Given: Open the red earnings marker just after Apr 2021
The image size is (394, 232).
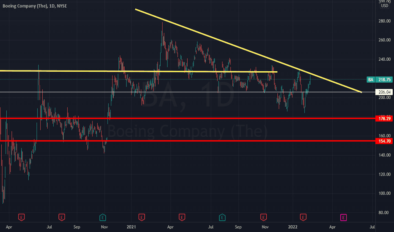Looking at the screenshot, I should click(x=182, y=217).
